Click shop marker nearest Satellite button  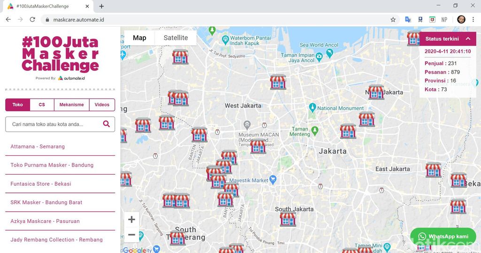coord(180,57)
